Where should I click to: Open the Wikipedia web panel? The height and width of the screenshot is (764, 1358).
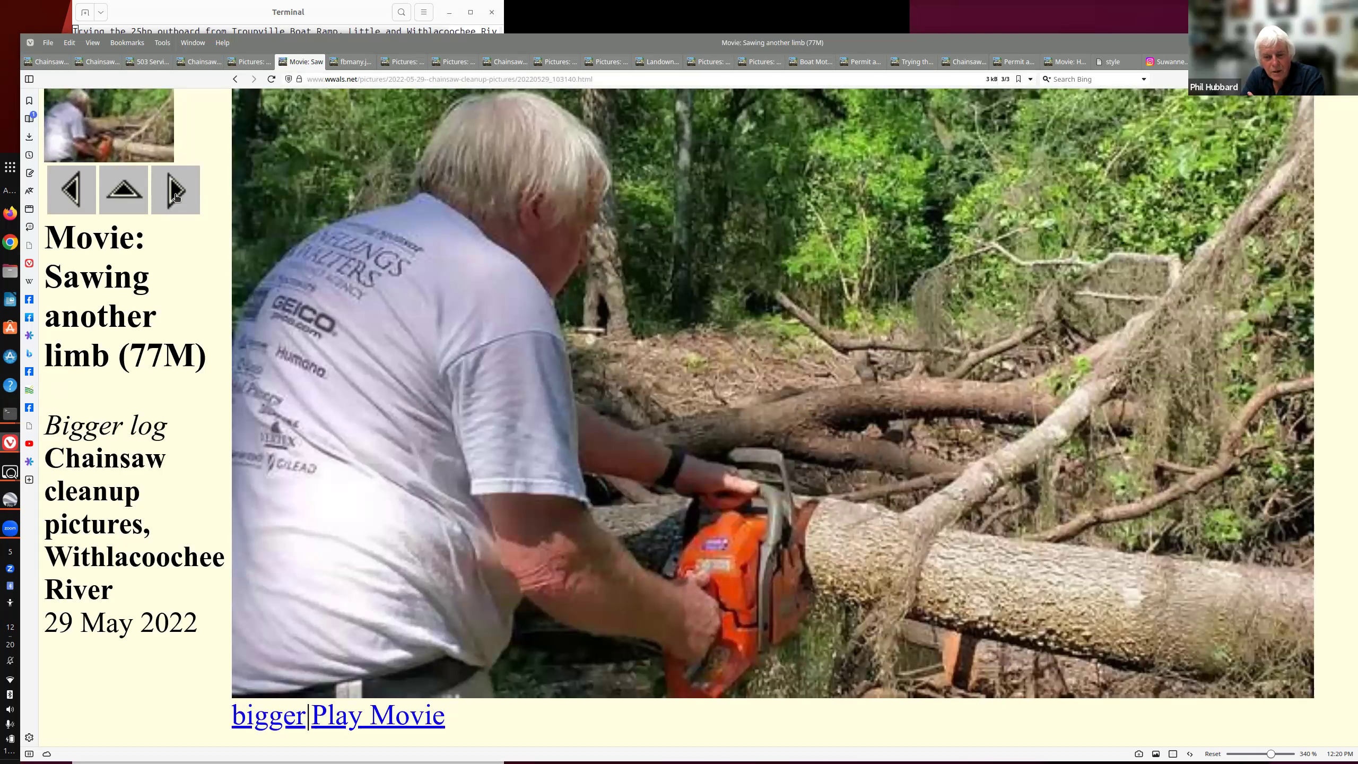click(29, 281)
